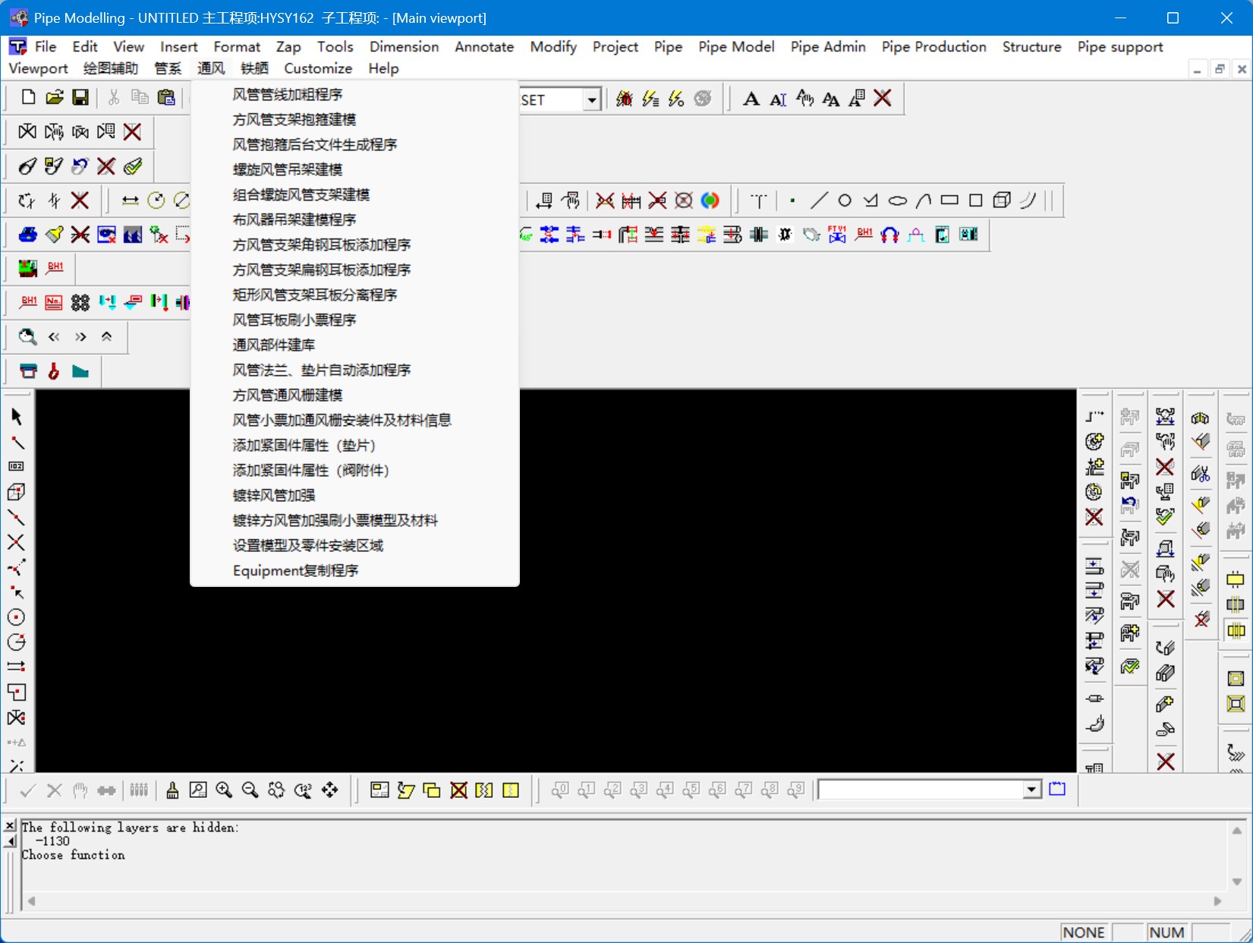Screen dimensions: 1253x943
Task: Open the bottom toolbar empty dropdown list
Action: [x=1031, y=790]
